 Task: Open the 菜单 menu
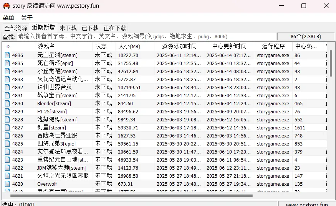tap(8, 18)
